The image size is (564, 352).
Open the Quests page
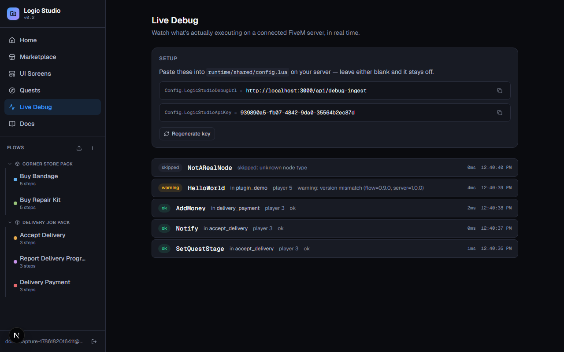(x=52, y=90)
